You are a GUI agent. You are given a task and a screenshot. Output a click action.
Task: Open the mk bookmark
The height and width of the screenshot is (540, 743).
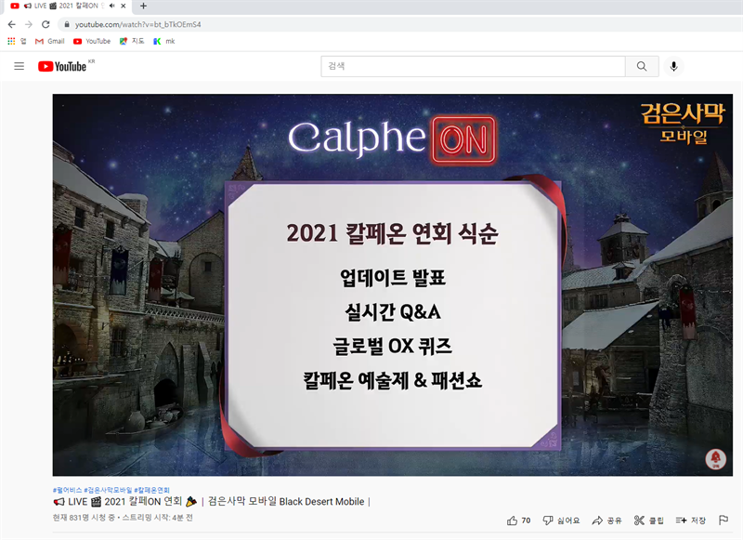click(164, 41)
